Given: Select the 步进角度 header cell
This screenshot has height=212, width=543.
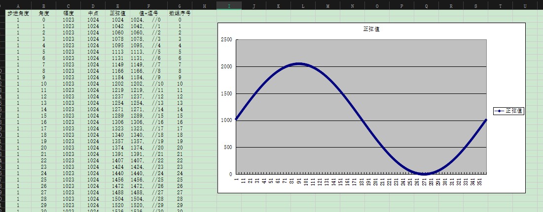Looking at the screenshot, I should click(18, 13).
